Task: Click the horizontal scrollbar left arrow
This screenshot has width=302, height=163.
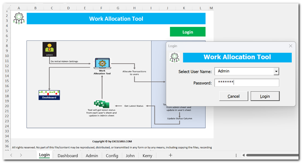Action: tap(243, 155)
